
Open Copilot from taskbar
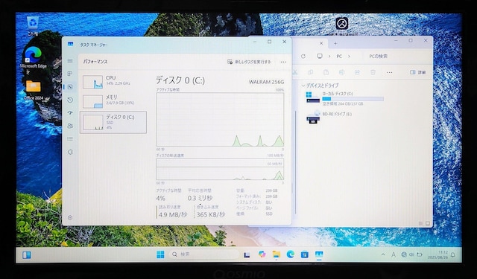(262, 254)
